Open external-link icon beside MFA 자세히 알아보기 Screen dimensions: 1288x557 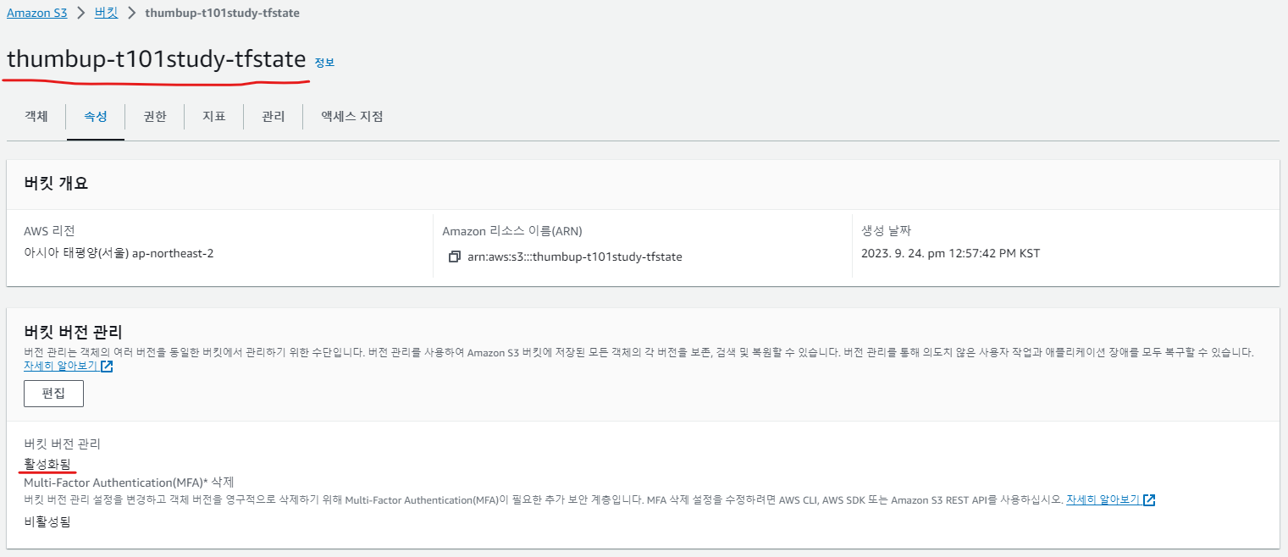click(1149, 499)
